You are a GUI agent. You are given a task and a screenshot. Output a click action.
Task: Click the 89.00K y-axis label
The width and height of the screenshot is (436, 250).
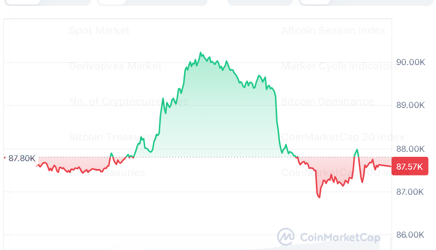(410, 106)
